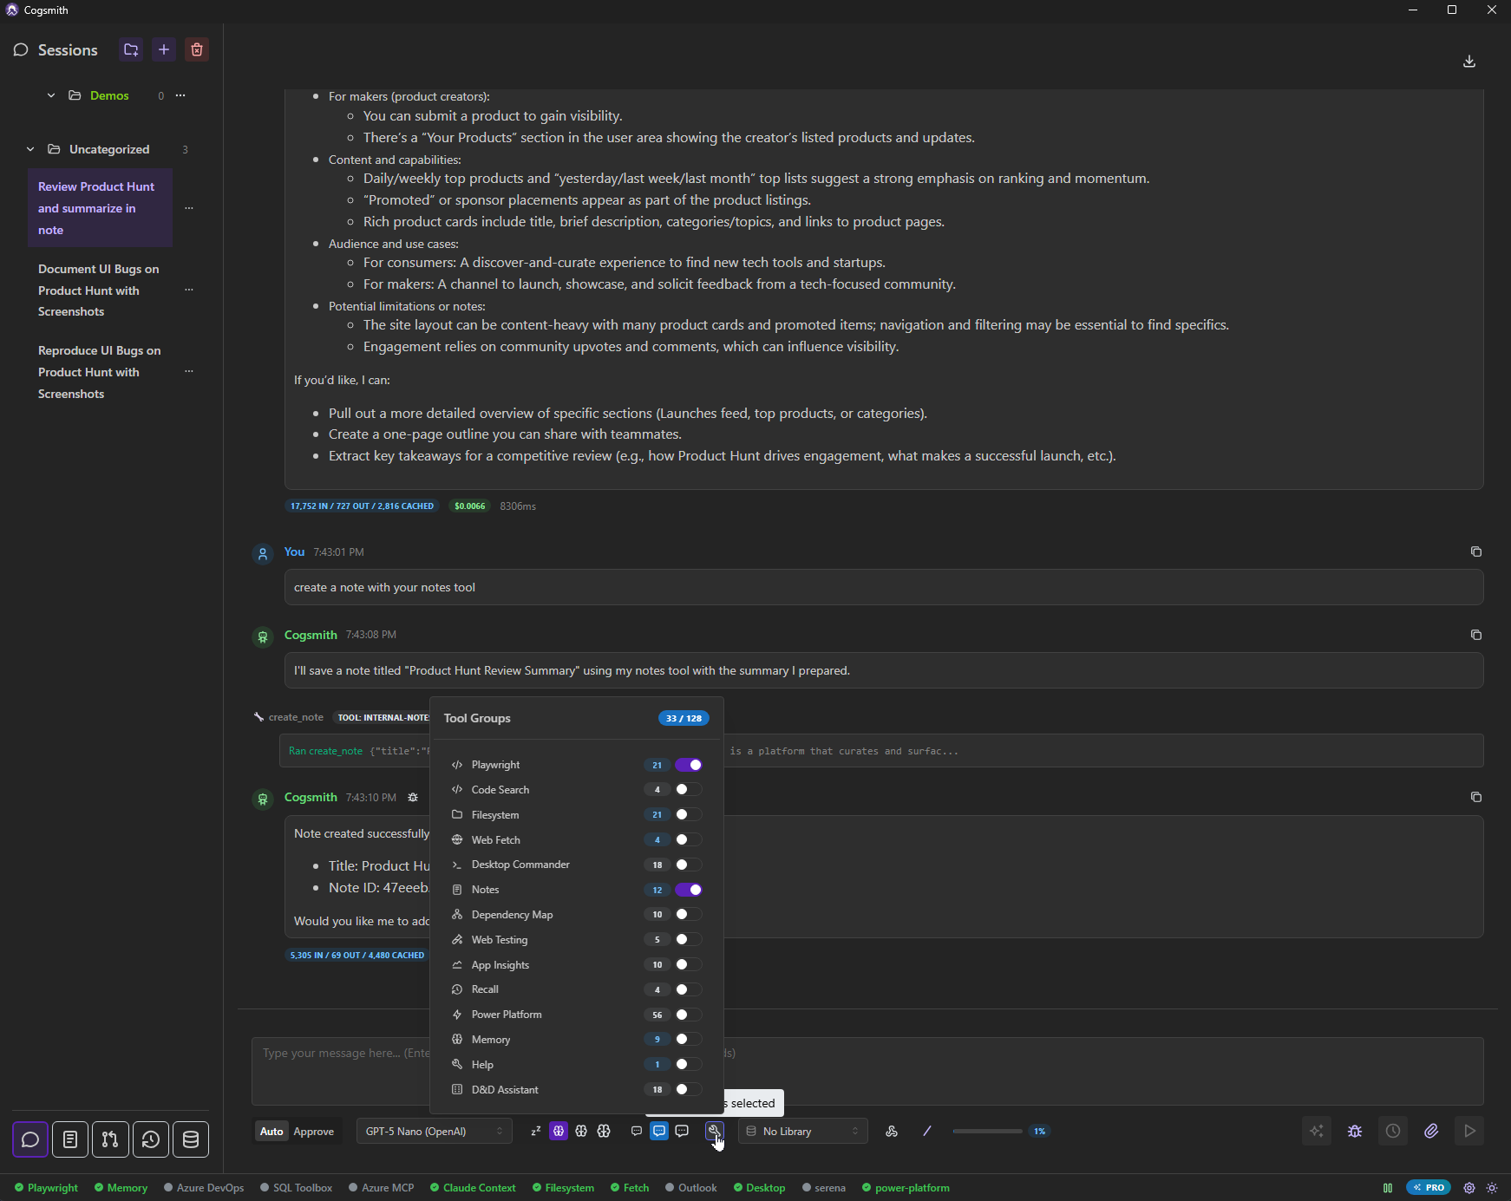Open the No Library dropdown

click(803, 1131)
